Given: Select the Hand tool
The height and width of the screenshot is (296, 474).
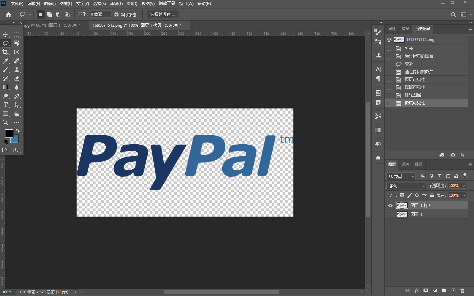Looking at the screenshot, I should tap(17, 114).
